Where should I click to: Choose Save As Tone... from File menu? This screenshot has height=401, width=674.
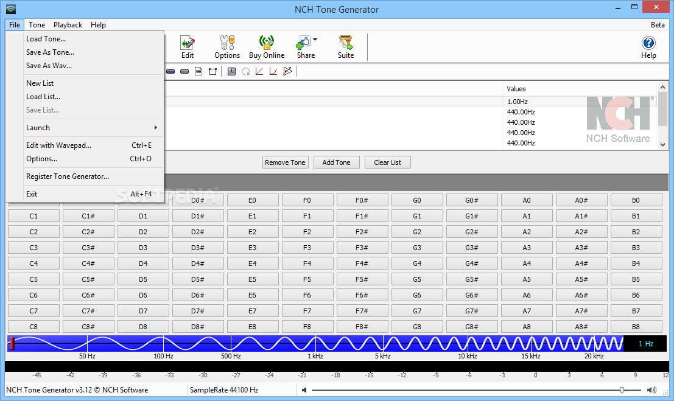tap(93, 52)
